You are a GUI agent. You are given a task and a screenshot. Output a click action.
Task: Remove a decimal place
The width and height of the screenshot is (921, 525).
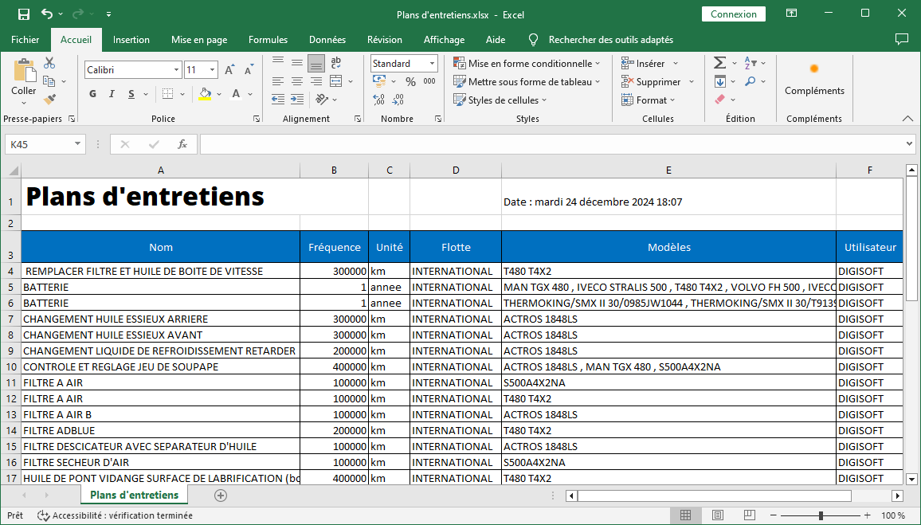click(398, 100)
